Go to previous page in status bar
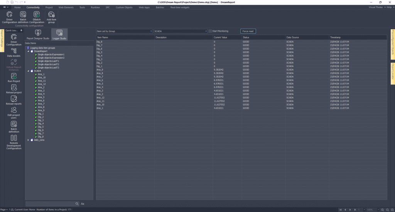The height and width of the screenshot is (212, 395). (x=345, y=210)
